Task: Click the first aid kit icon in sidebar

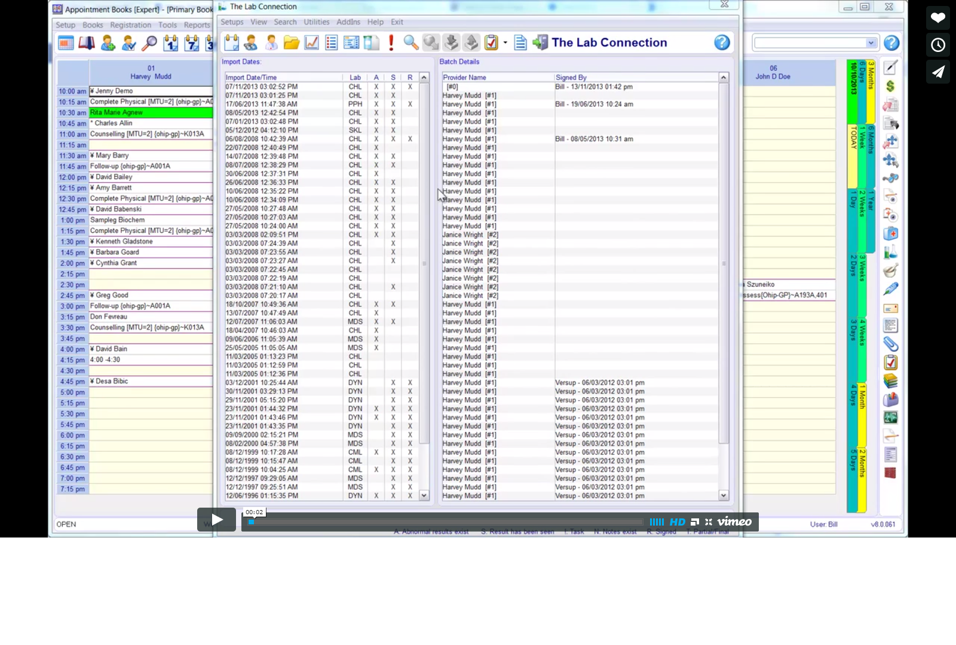Action: click(890, 234)
